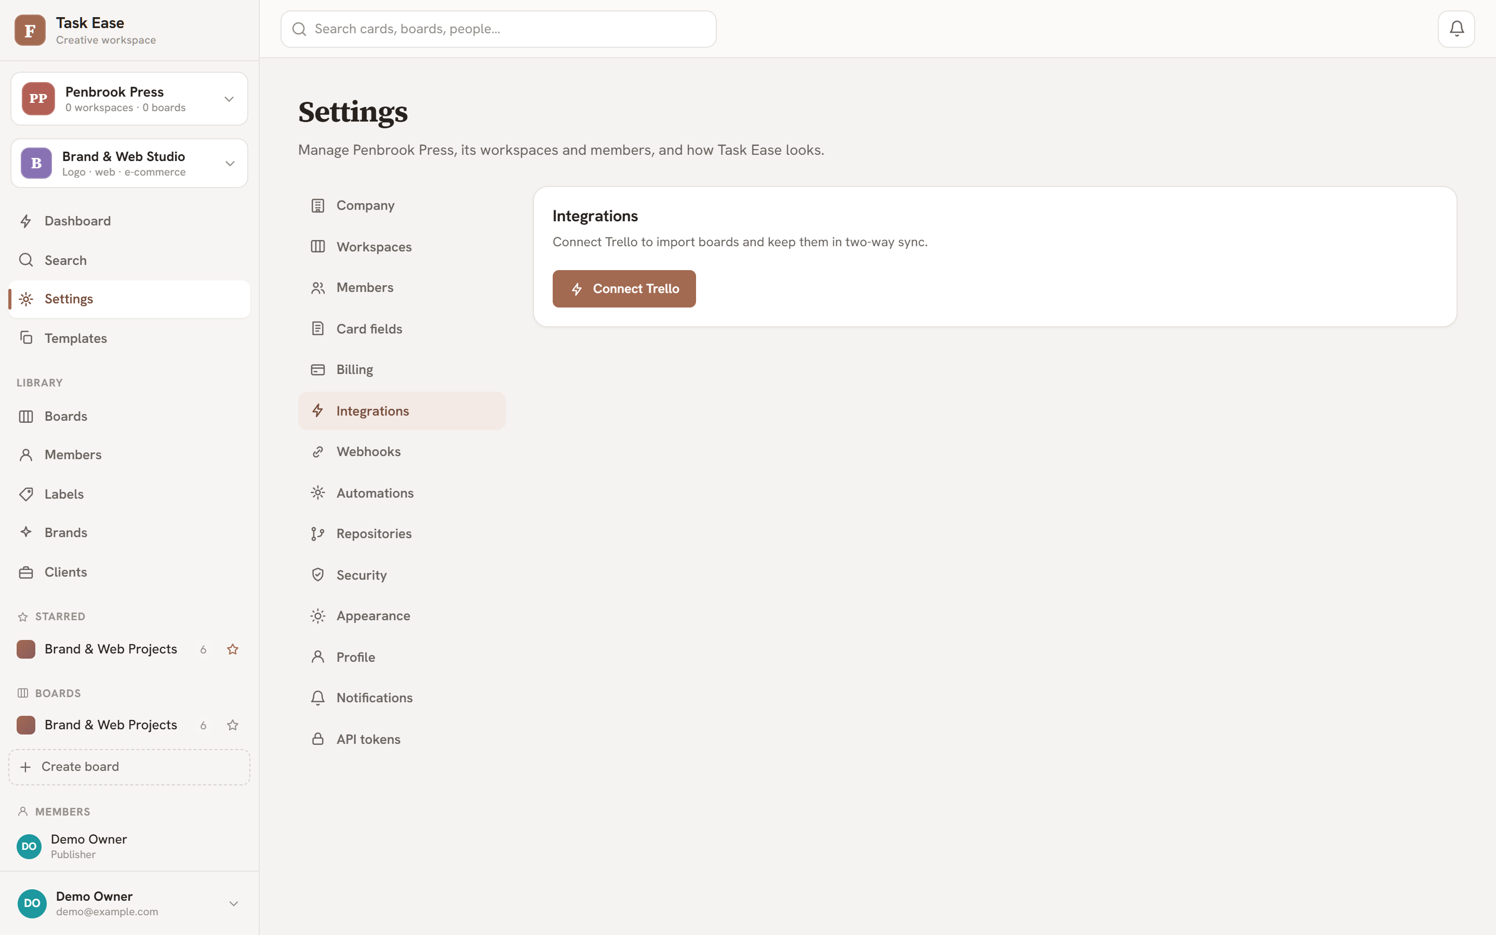The image size is (1496, 935).
Task: Click the brown board swatch under Boards
Action: (26, 725)
